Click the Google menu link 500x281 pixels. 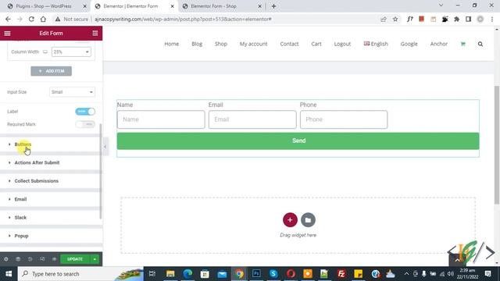409,44
